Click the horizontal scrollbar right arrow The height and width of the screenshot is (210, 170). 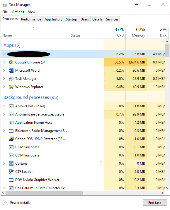coord(162,193)
